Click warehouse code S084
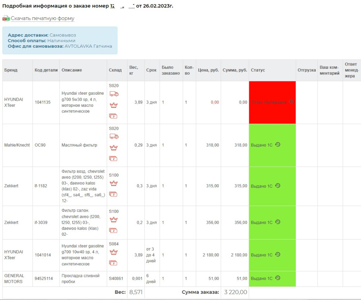361x300 pixels. point(114,244)
